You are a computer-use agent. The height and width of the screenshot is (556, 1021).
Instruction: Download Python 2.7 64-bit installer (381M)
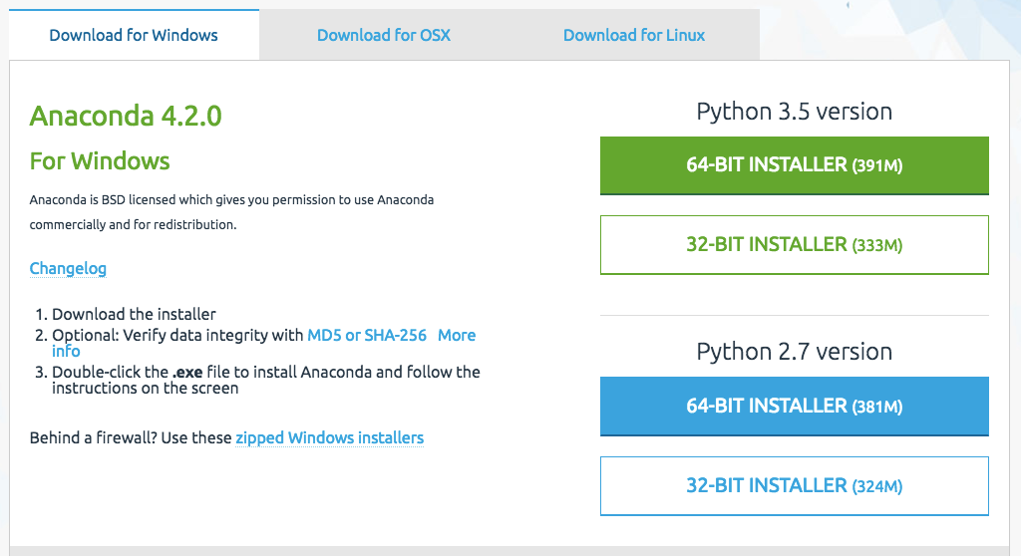point(795,407)
